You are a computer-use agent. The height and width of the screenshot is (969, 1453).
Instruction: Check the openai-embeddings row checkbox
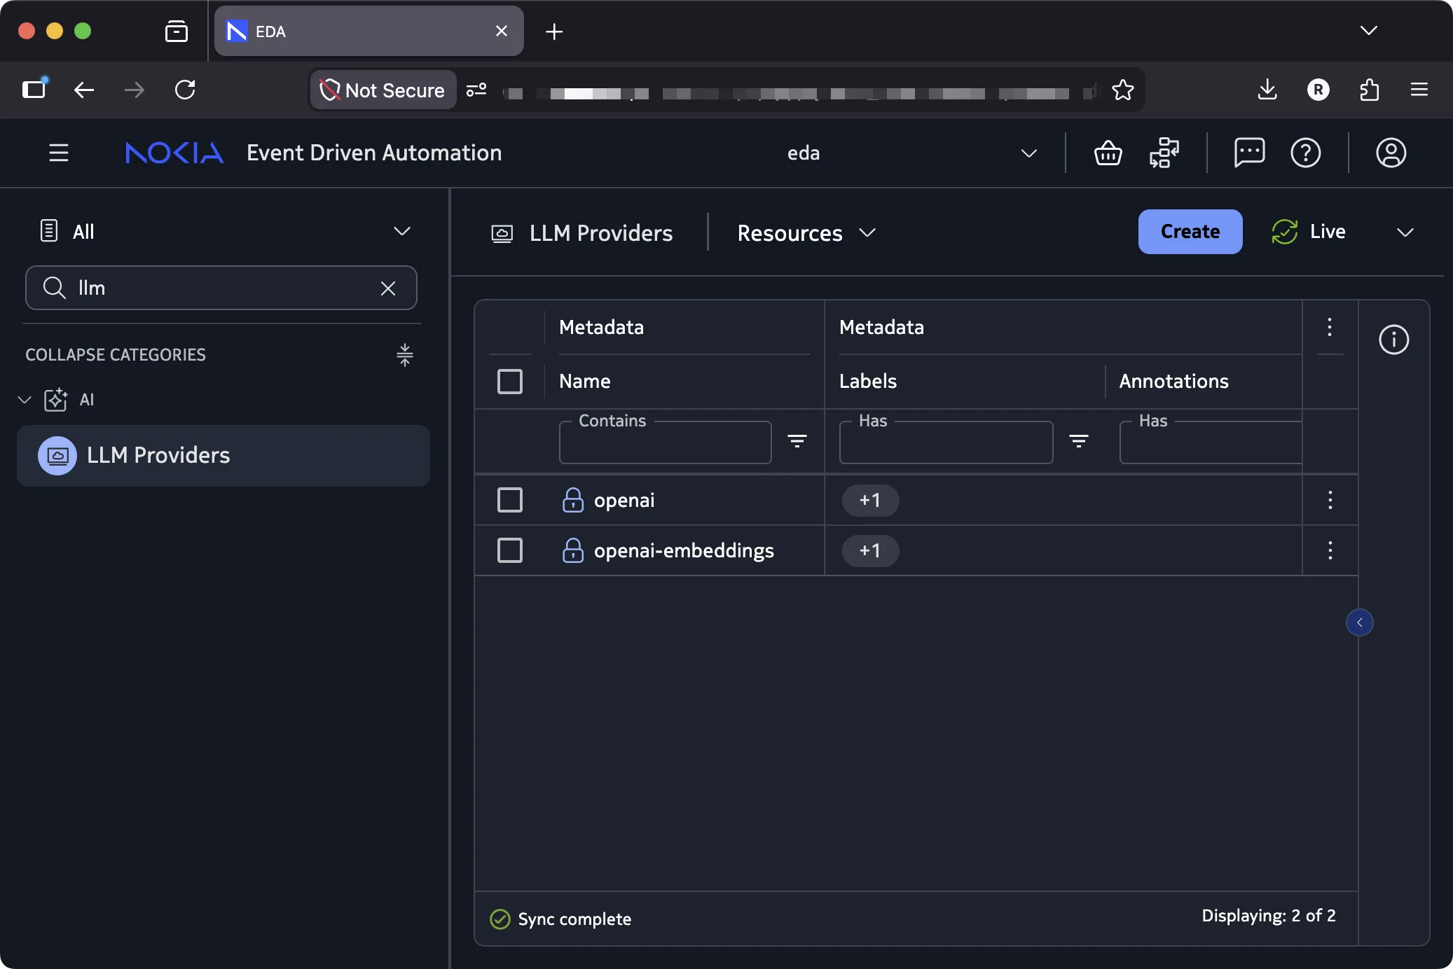[510, 550]
